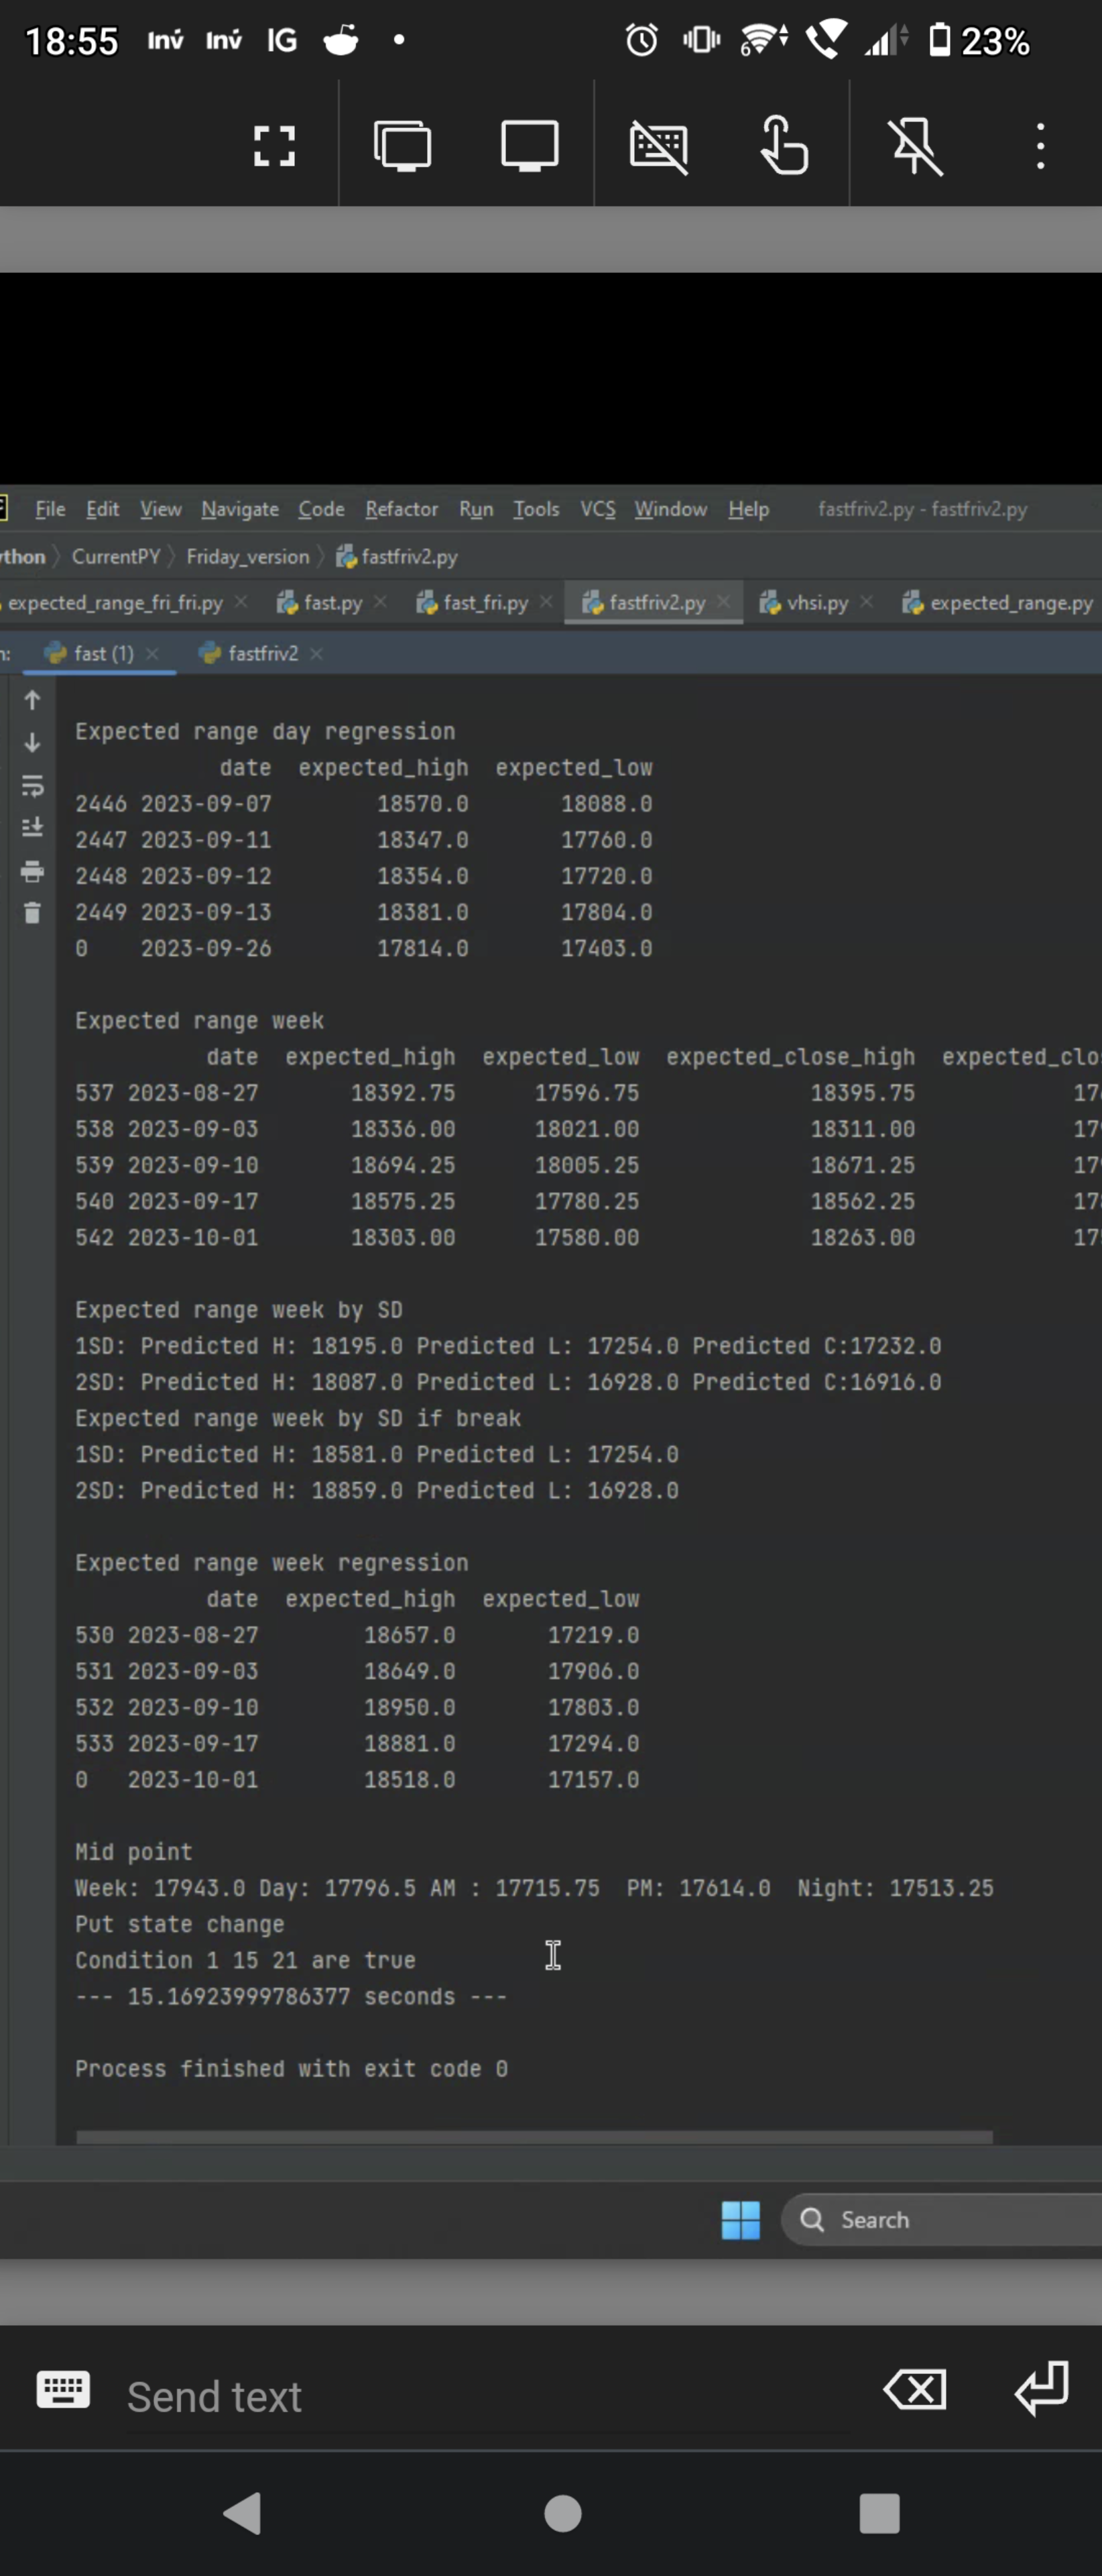
Task: Toggle the crossed-out keyboard icon
Action: pyautogui.click(x=658, y=146)
